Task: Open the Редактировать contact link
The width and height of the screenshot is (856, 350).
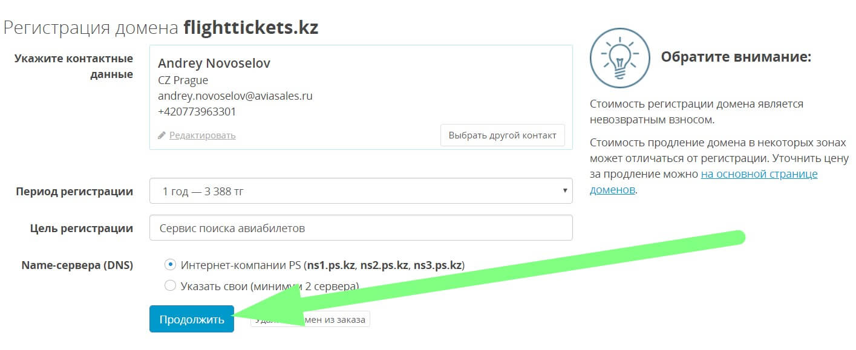Action: 202,135
